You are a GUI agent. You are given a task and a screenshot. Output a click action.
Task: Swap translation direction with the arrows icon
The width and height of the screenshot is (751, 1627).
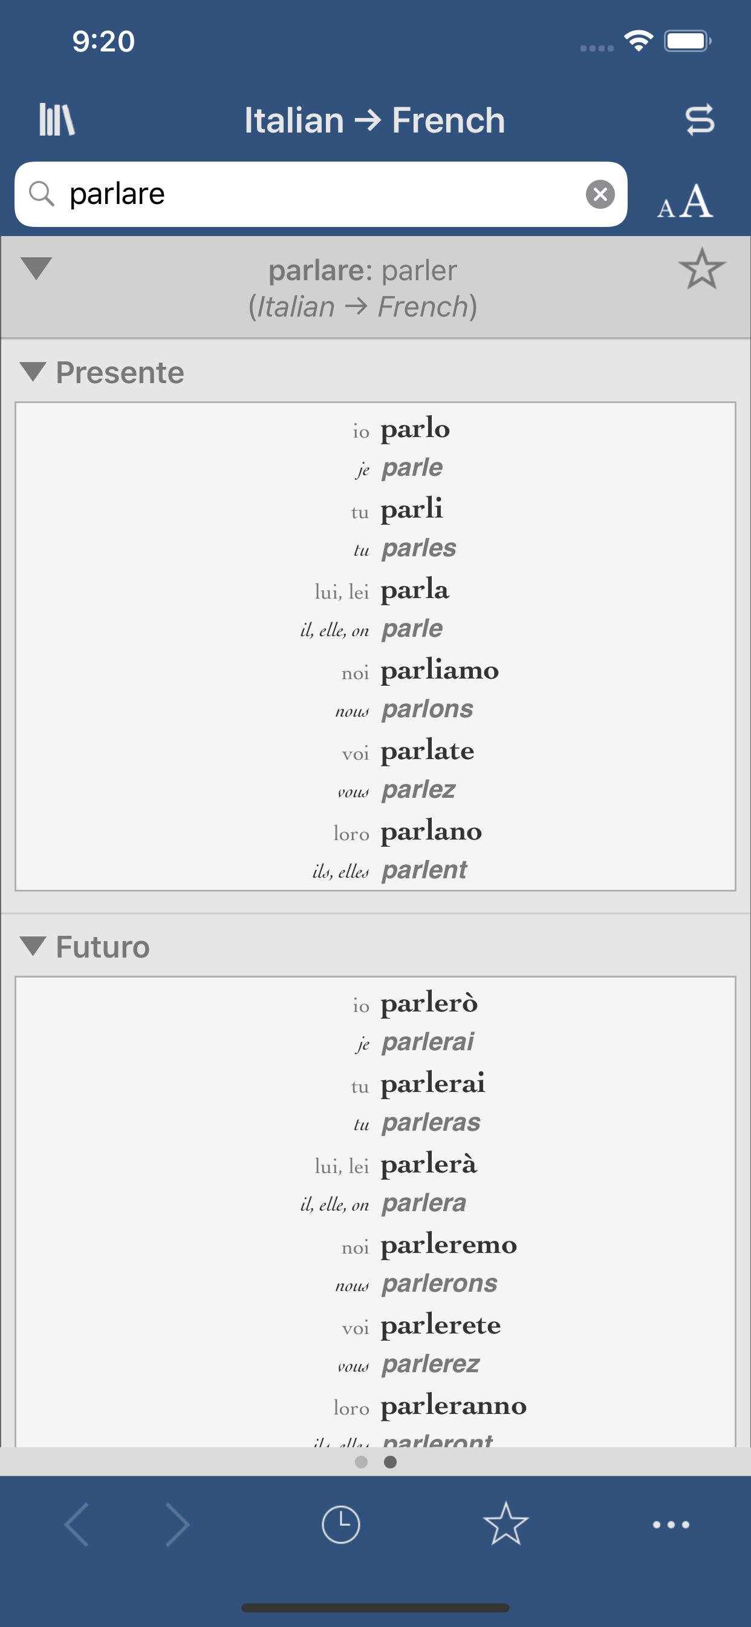click(x=699, y=119)
